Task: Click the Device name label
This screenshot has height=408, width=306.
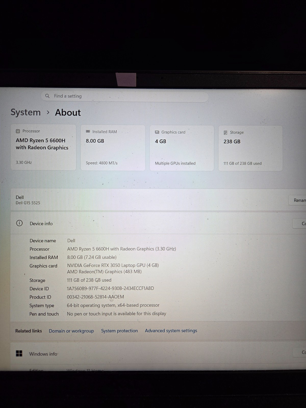Action: click(43, 241)
